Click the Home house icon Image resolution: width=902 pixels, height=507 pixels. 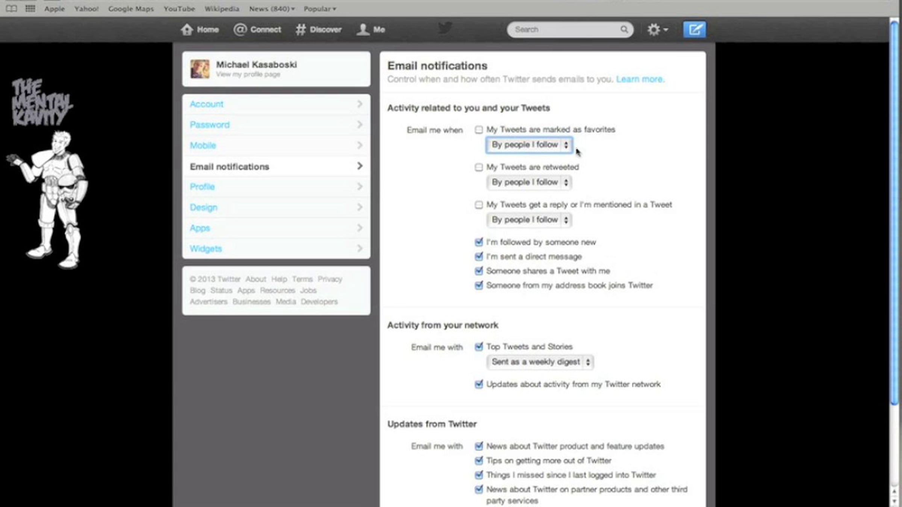point(187,30)
